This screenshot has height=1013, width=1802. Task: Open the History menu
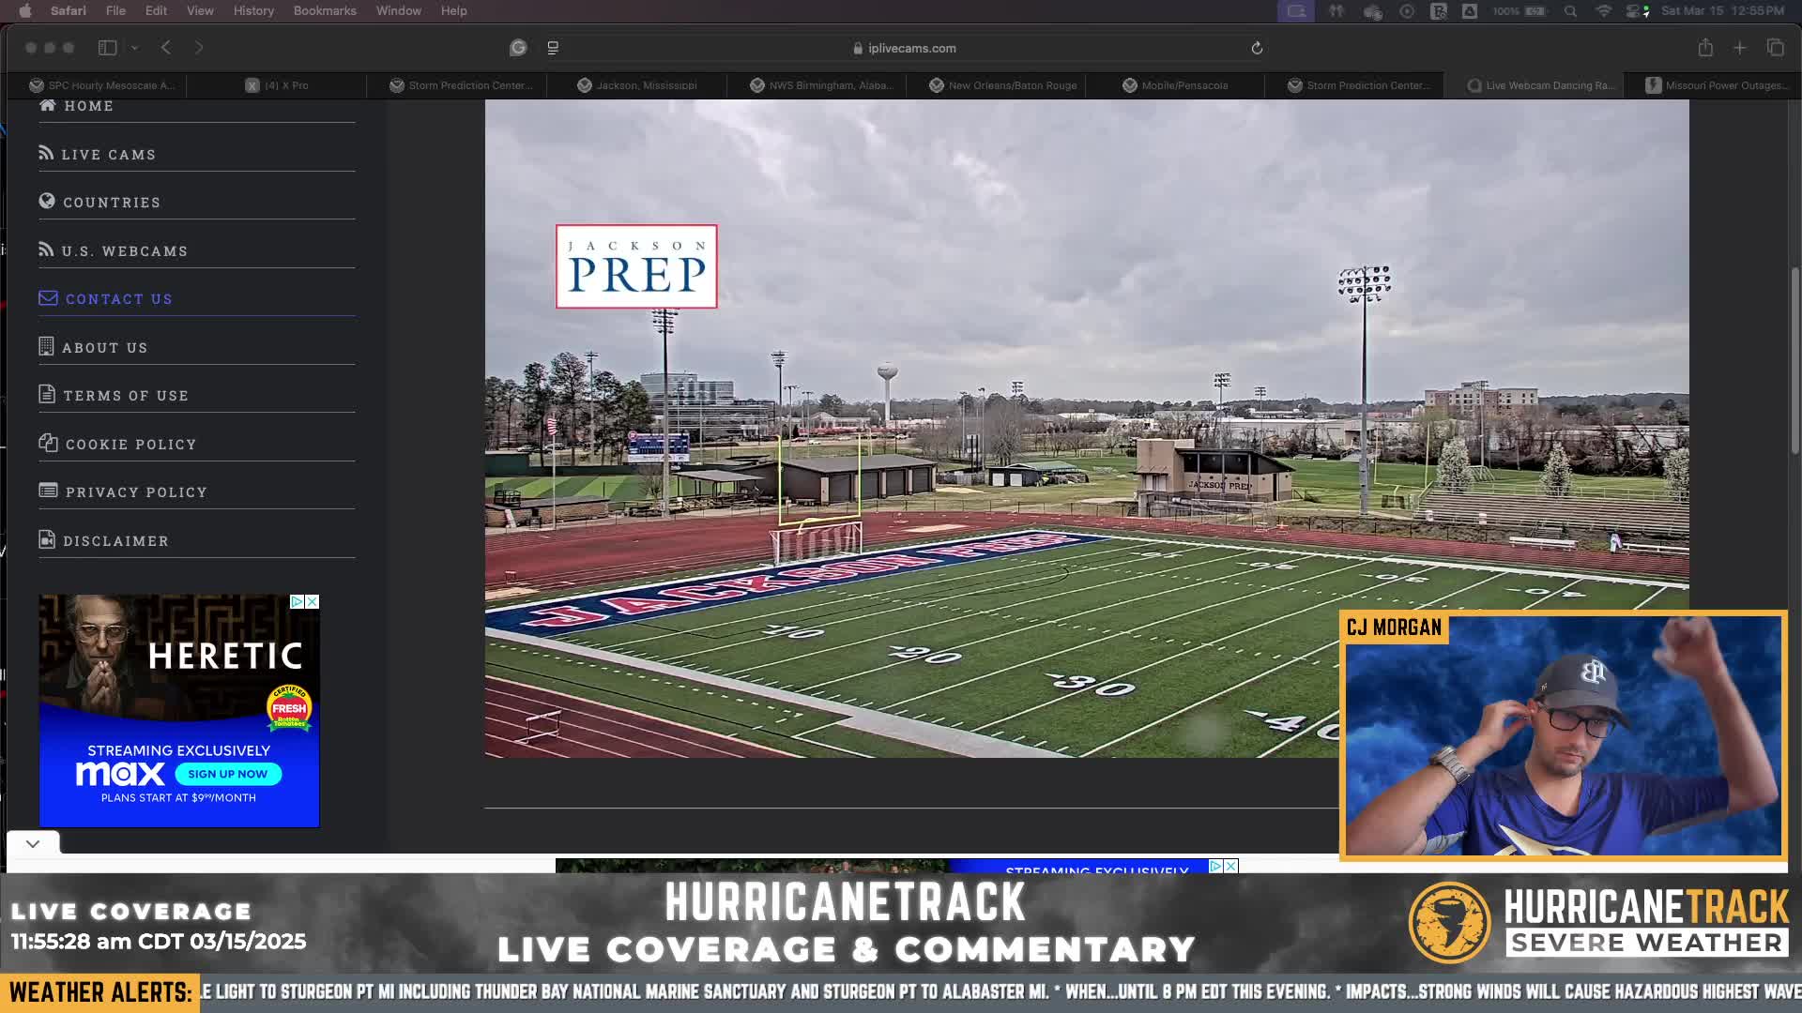coord(253,11)
